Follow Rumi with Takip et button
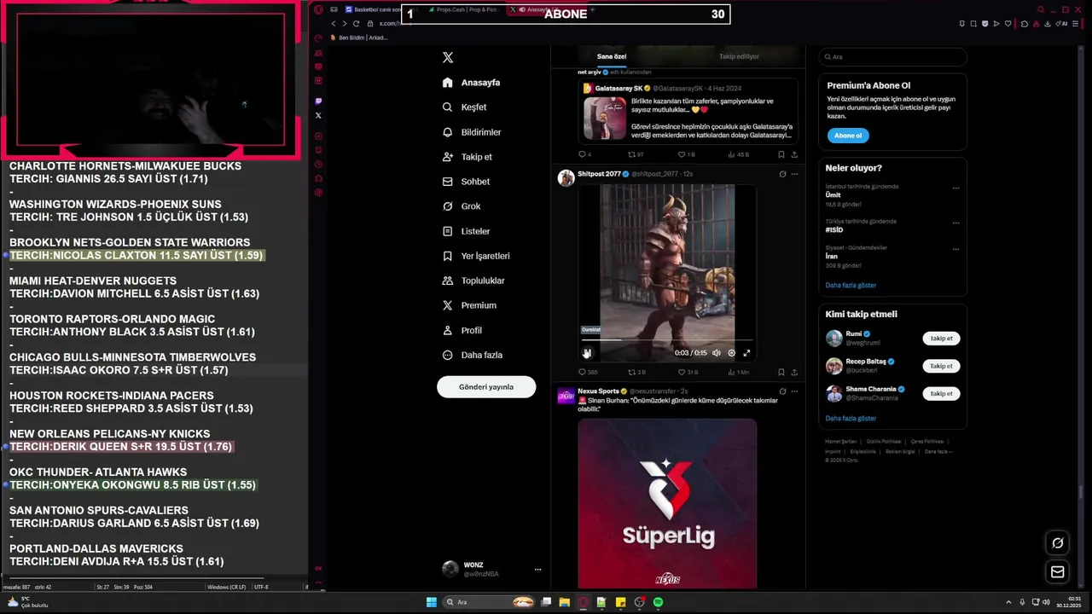 coord(941,339)
